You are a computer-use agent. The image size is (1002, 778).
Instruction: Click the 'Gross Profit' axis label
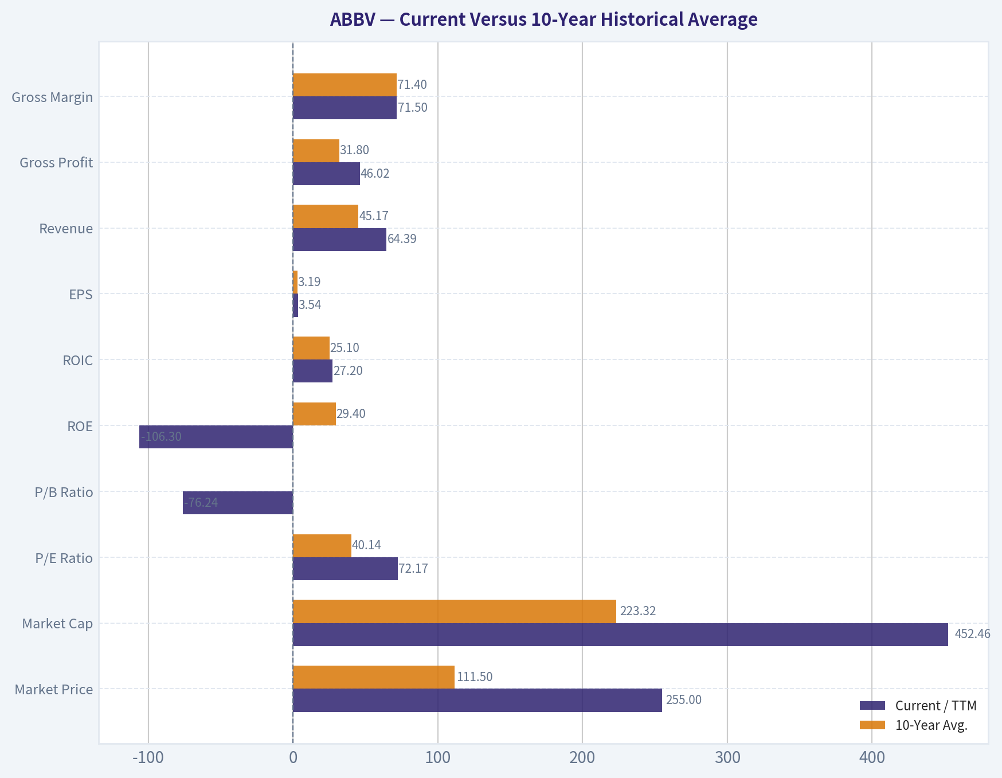[x=56, y=162]
